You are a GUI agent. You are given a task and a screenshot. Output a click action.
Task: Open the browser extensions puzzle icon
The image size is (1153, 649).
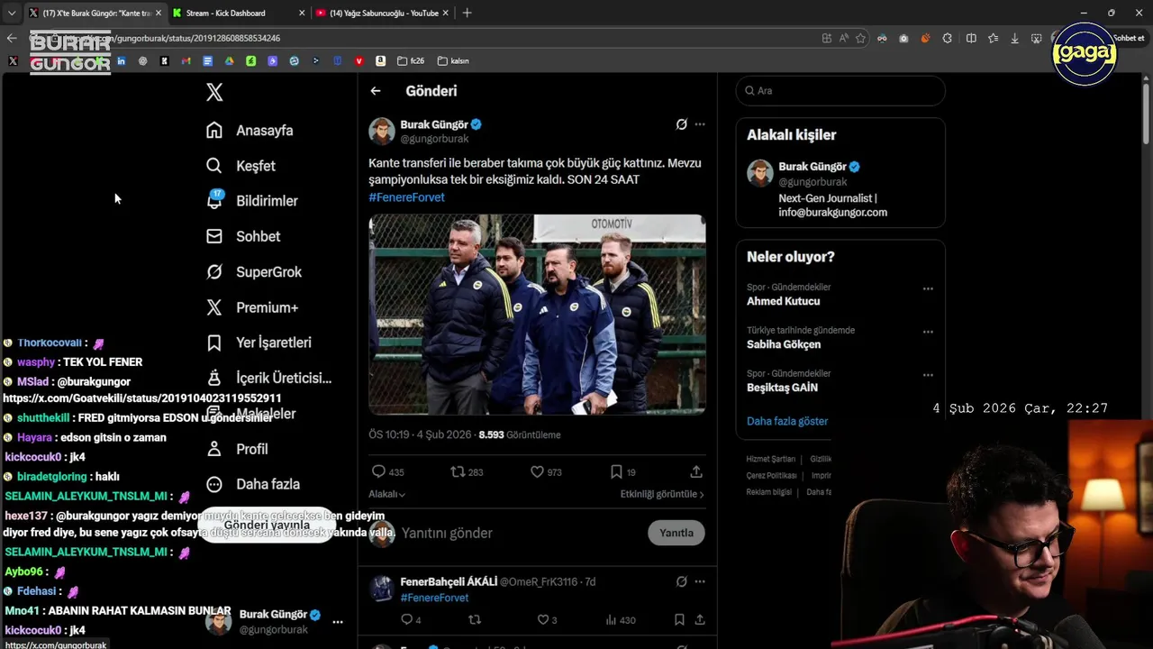pos(948,38)
